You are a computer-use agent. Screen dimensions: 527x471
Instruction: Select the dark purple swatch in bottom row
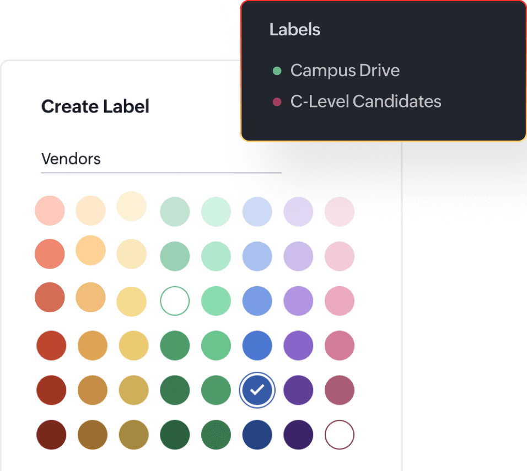[x=298, y=435]
